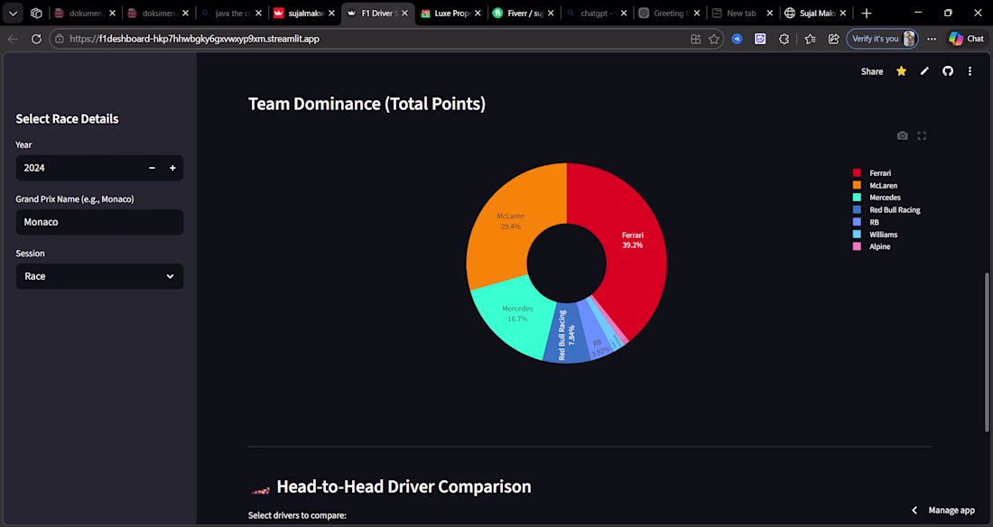Toggle Ferrari in the chart legend
This screenshot has width=993, height=527.
(x=872, y=173)
